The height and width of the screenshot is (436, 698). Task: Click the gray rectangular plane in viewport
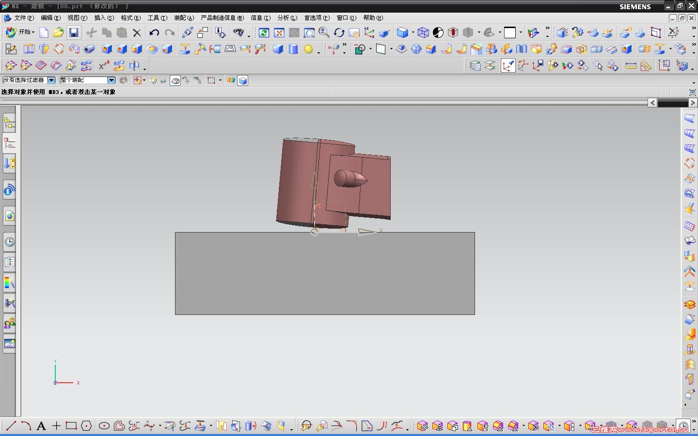[325, 274]
